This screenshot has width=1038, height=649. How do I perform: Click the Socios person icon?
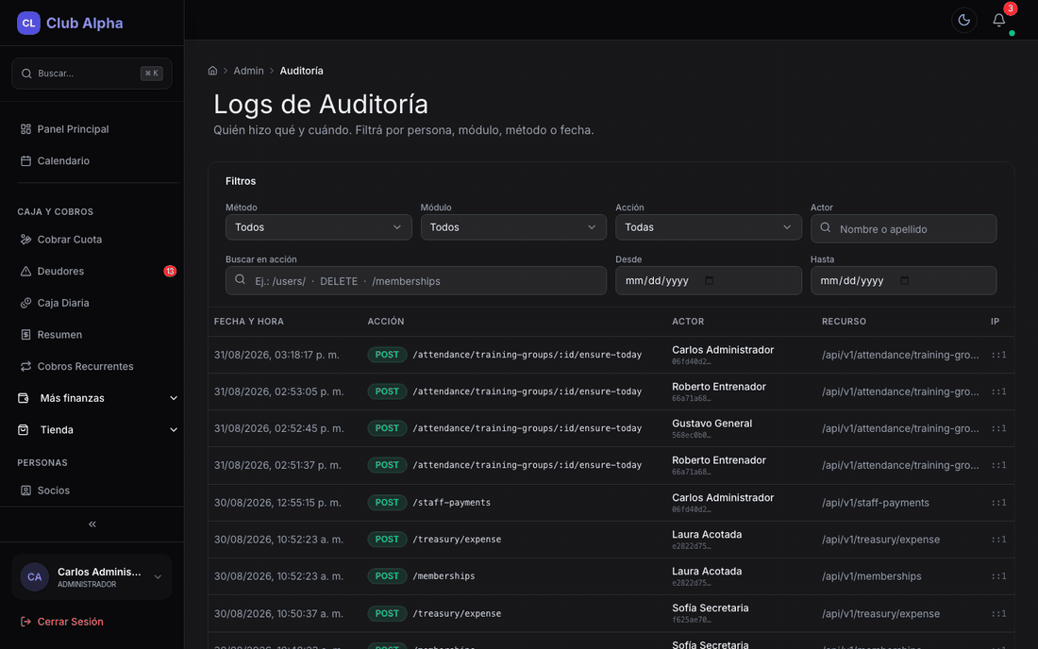(x=25, y=491)
